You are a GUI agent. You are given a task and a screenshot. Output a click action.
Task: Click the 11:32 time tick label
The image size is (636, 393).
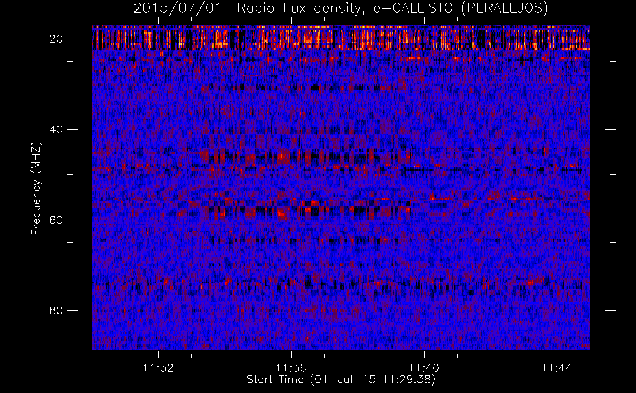158,368
